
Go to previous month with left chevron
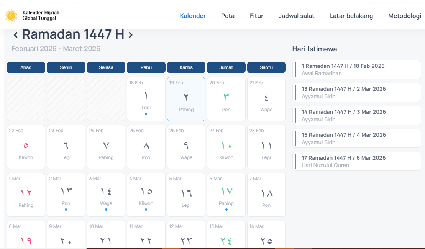[16, 35]
